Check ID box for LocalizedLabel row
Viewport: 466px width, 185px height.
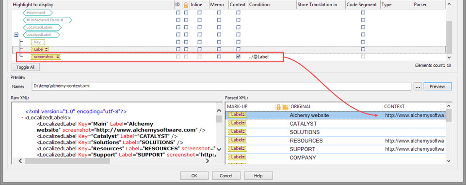[178, 35]
